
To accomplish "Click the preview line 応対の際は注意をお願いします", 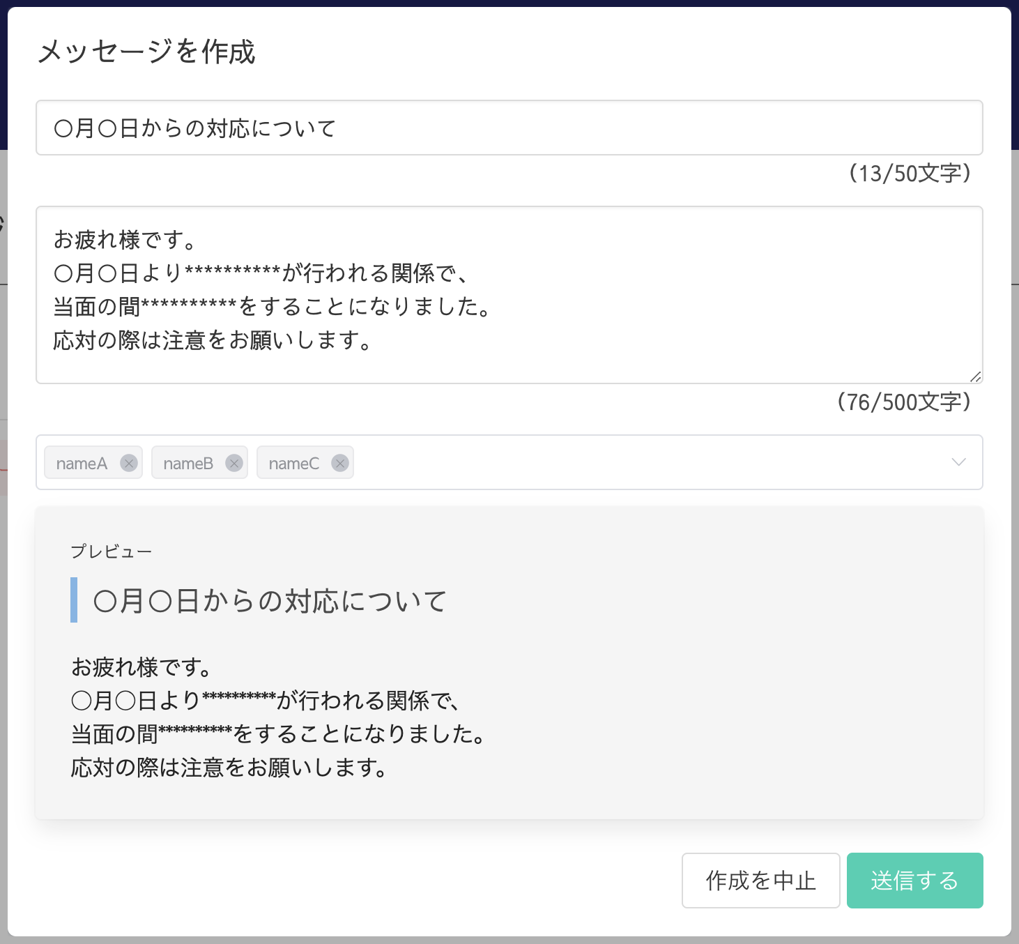I will pos(229,768).
